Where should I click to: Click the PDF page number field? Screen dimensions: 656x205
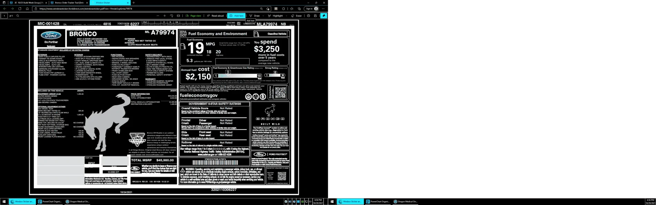click(4, 16)
